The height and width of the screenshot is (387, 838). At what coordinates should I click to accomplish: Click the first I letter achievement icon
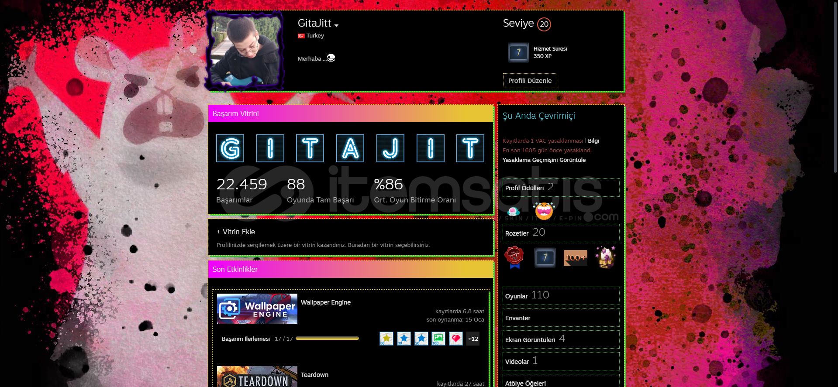(270, 148)
